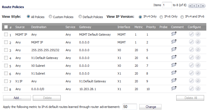Focus the IPv6 metric input field
The image size is (208, 111).
point(129,107)
